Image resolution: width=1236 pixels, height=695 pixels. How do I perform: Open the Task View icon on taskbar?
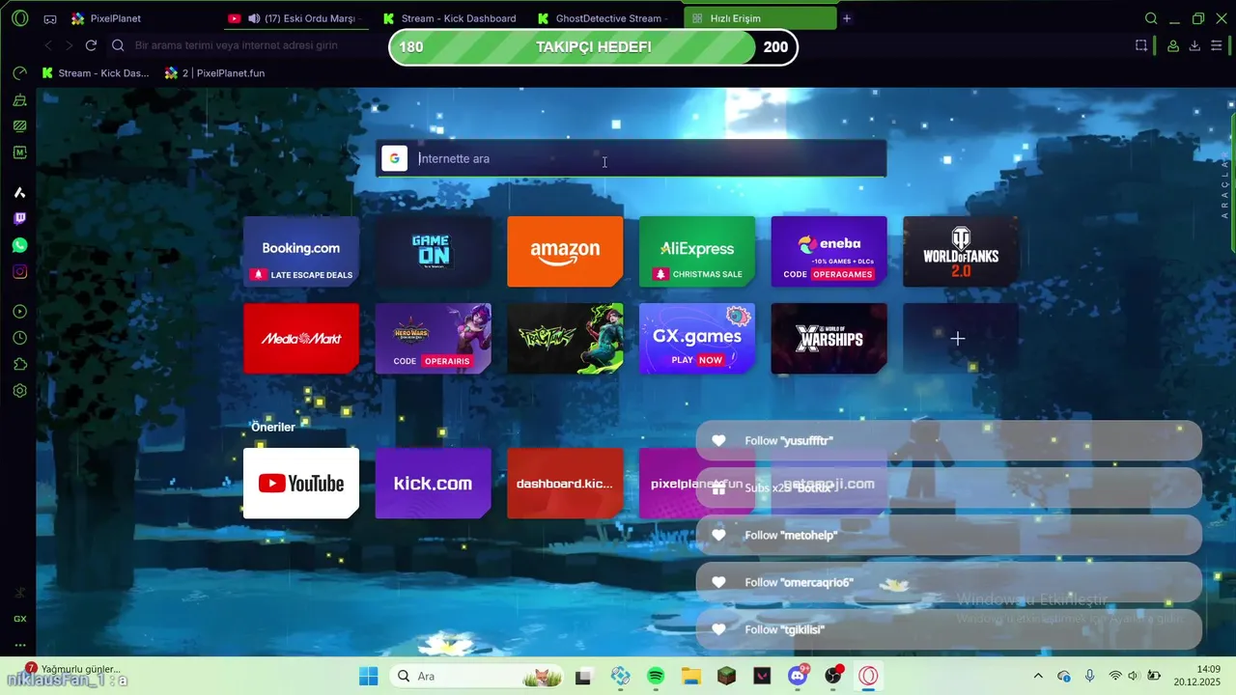(x=583, y=676)
